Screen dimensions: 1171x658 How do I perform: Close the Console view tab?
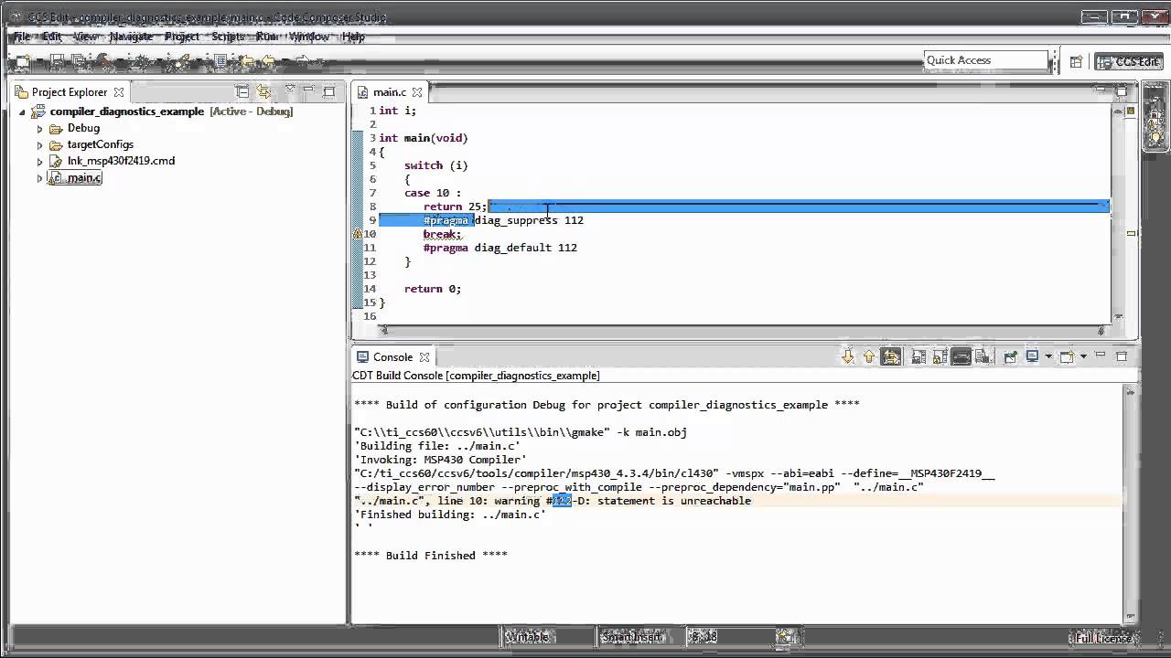[424, 357]
